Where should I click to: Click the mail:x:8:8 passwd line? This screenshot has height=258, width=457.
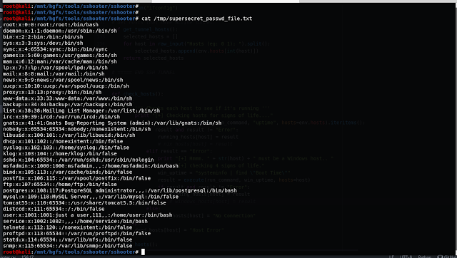point(54,74)
